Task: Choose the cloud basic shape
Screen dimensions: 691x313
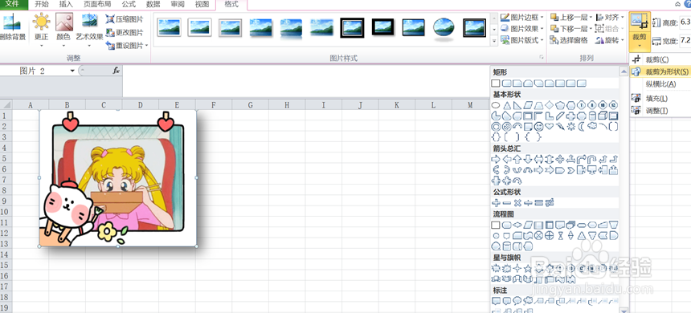Action: 592,126
